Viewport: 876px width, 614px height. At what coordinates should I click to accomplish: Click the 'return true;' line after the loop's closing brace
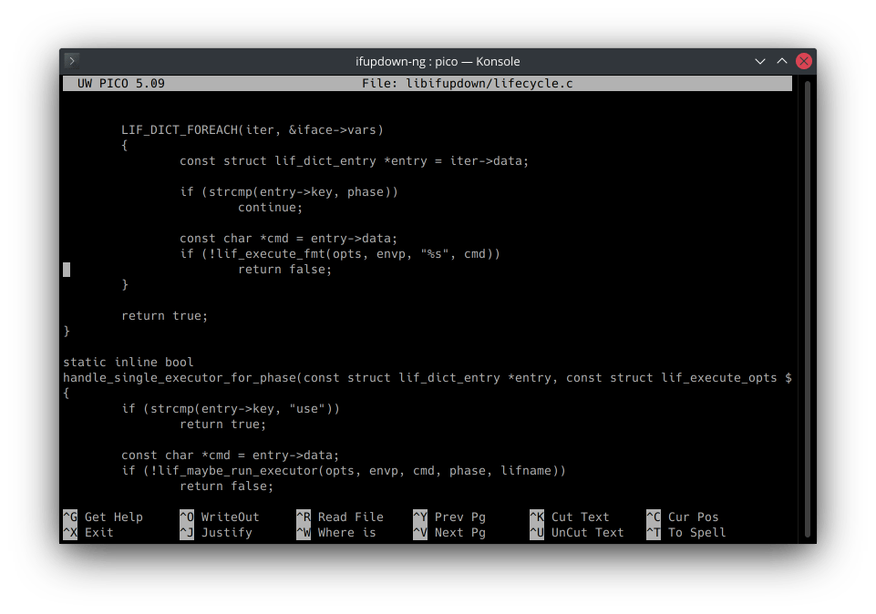(164, 316)
